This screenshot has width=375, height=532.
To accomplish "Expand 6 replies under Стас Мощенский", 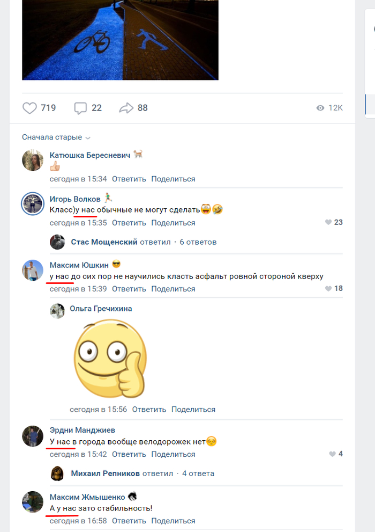I will click(x=198, y=242).
